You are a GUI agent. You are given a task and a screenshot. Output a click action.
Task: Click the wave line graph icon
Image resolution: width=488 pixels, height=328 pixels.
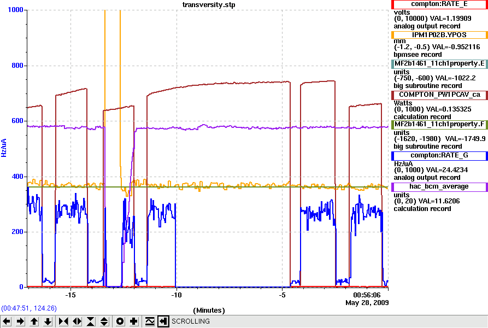[150, 321]
